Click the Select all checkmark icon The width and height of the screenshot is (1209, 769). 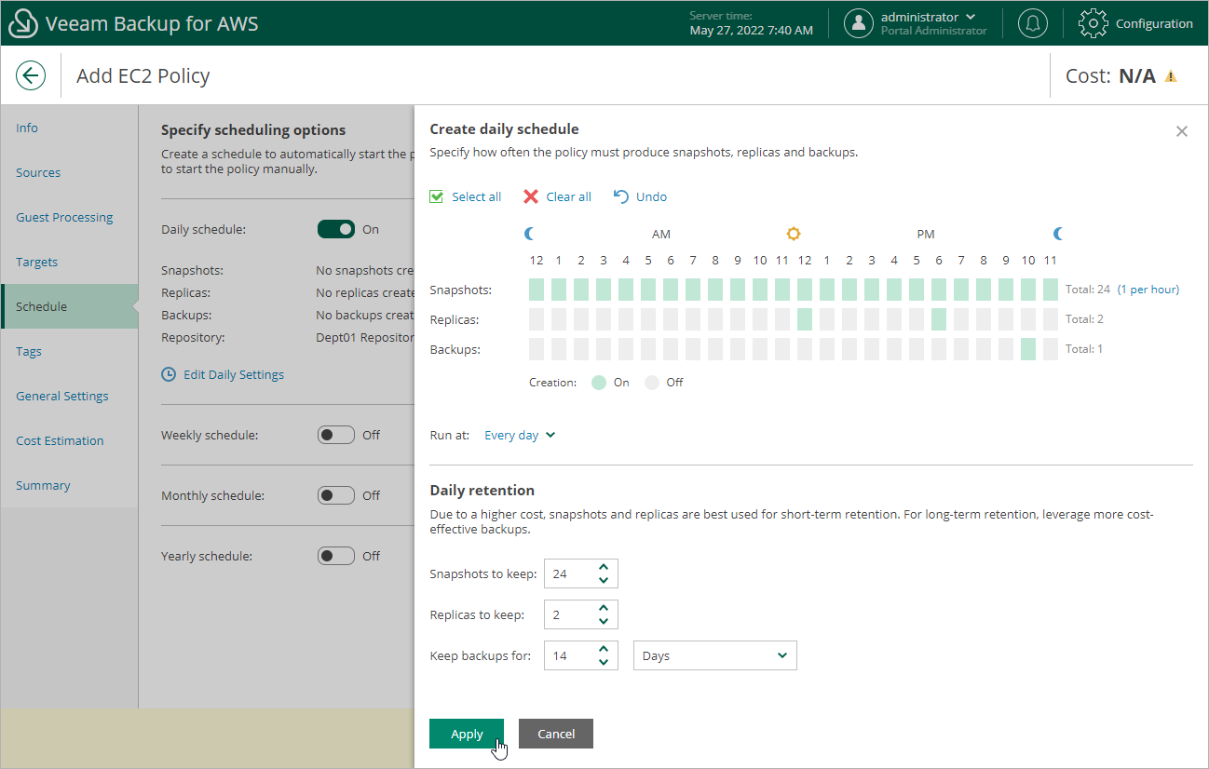tap(437, 196)
